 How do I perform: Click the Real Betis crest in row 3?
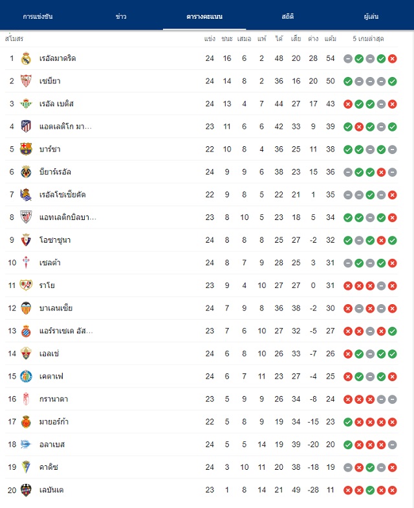(26, 104)
